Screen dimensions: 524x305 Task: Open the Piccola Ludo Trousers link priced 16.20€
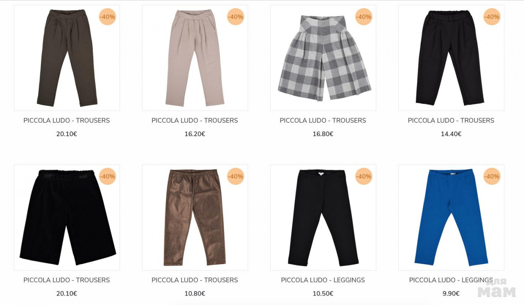click(x=195, y=120)
